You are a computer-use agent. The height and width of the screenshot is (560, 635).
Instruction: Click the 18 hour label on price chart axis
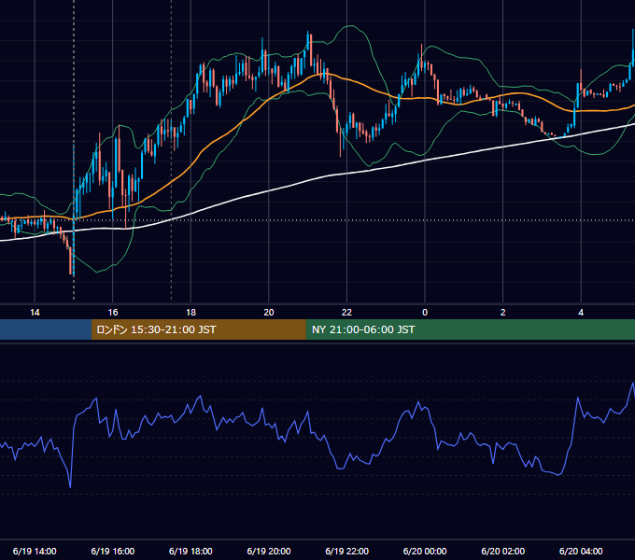[x=190, y=313]
